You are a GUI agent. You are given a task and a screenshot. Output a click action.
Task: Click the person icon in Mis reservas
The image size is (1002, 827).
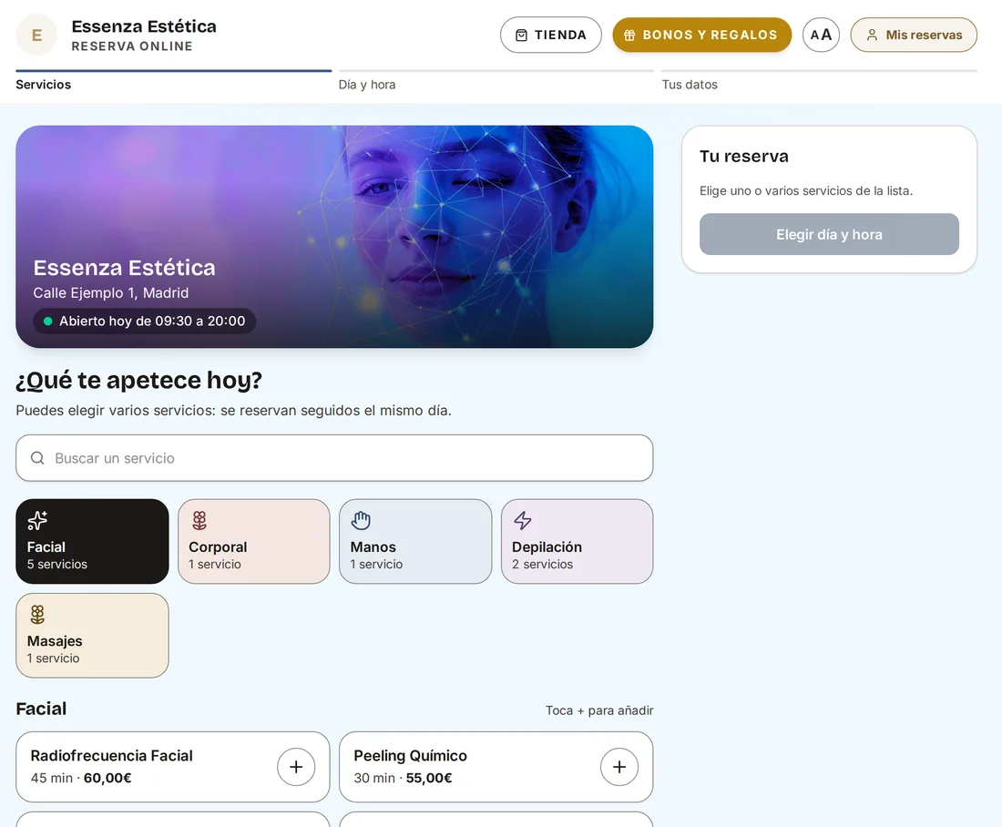(x=872, y=36)
